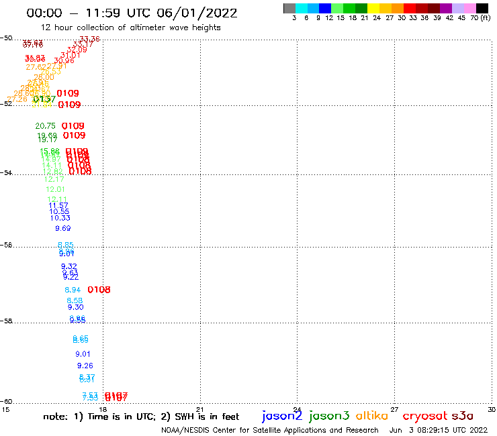
Task: Click the lavender swatch in the color legend
Action: (458, 8)
